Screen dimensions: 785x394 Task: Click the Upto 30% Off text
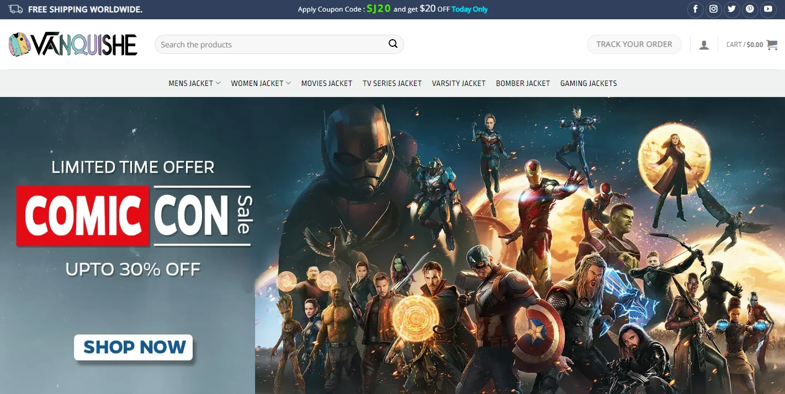(133, 269)
